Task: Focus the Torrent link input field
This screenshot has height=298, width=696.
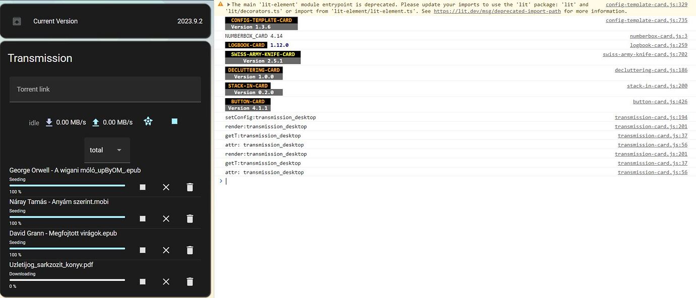Action: pos(105,89)
